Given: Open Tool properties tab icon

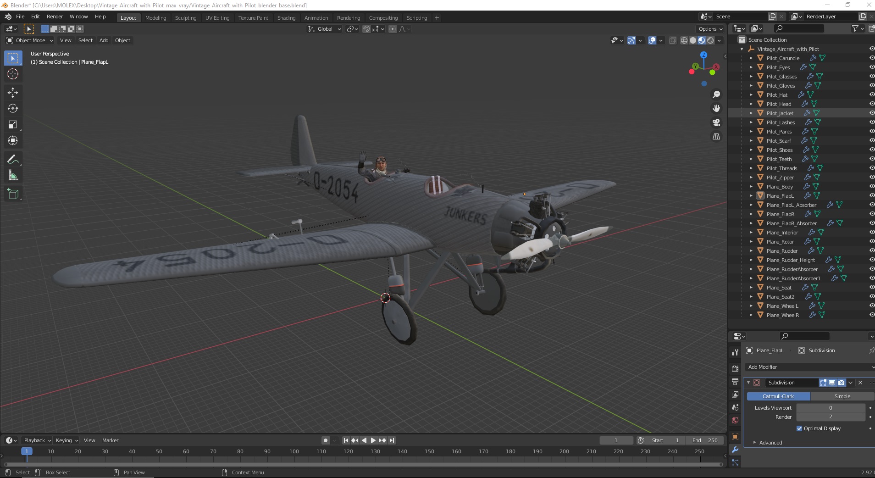Looking at the screenshot, I should 735,352.
